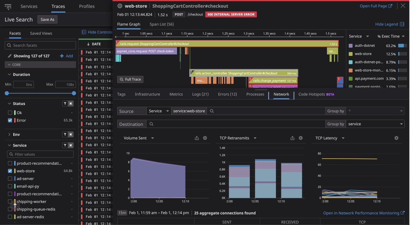
Task: Click the export icon on Volume Sent chart
Action: [x=197, y=138]
